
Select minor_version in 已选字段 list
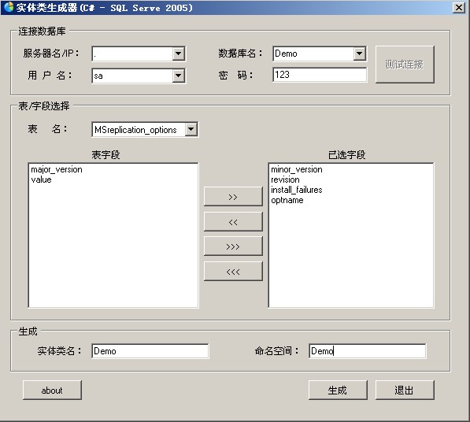pos(297,169)
